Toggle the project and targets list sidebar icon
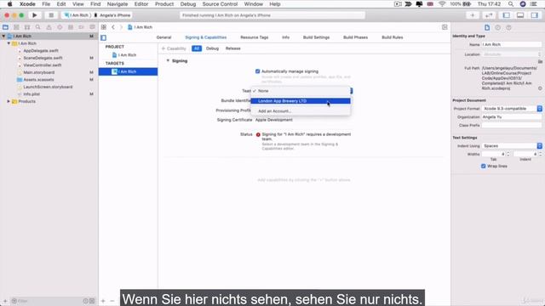The width and height of the screenshot is (545, 306). tap(104, 37)
